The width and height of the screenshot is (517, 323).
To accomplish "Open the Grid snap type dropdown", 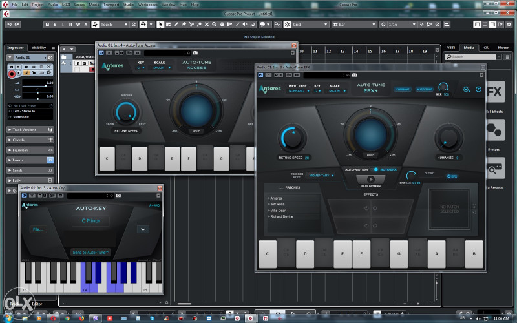I will tap(310, 25).
